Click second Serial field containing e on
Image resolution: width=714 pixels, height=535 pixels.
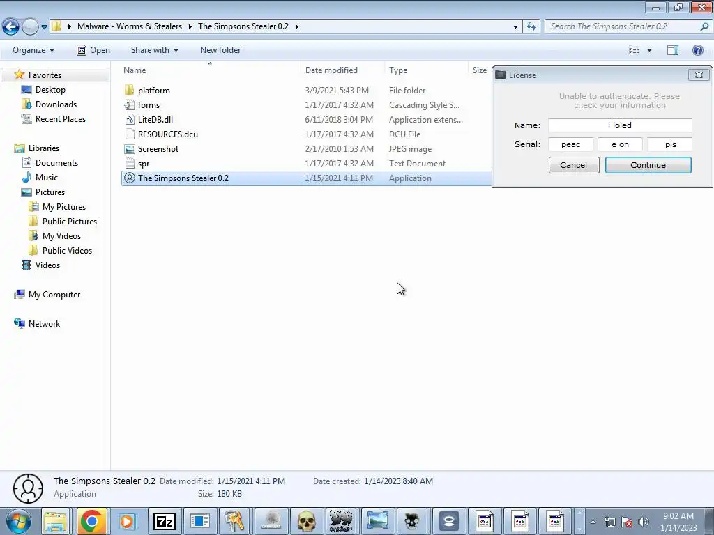coord(620,144)
